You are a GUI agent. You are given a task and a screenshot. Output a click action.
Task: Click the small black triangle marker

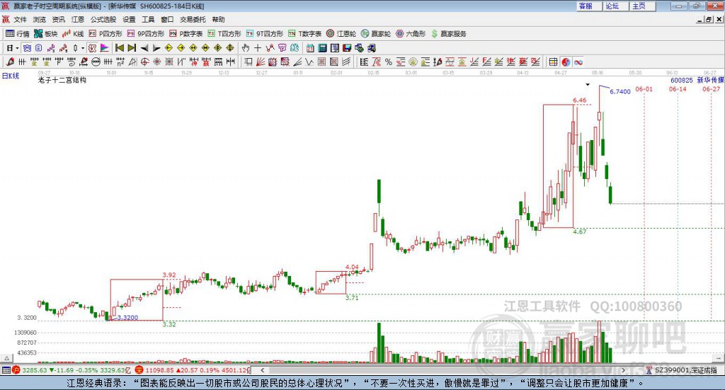pos(588,84)
